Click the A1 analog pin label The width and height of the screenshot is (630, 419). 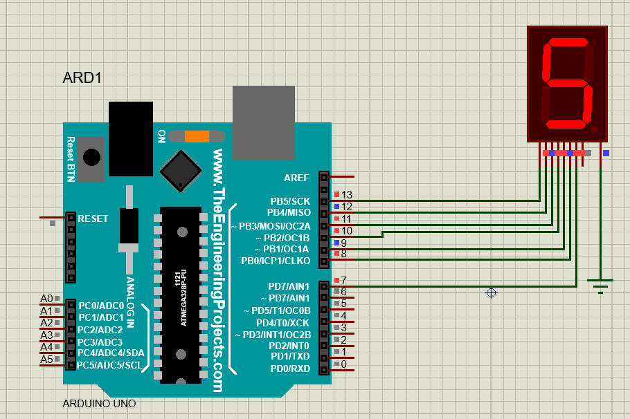(46, 311)
